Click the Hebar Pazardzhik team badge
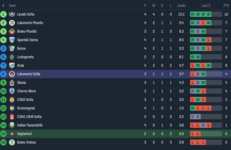The width and height of the screenshot is (231, 150). (12, 125)
